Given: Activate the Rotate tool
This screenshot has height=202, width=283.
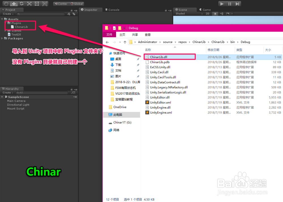Looking at the screenshot, I should 21,4.
